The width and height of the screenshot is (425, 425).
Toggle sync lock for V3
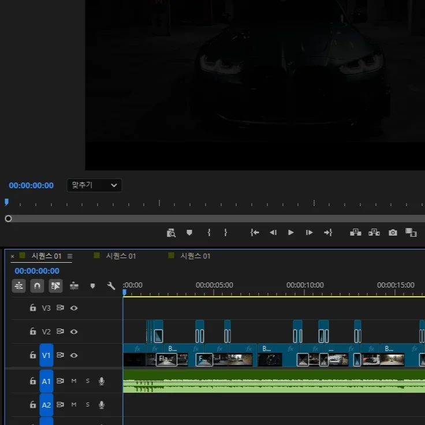coord(60,308)
